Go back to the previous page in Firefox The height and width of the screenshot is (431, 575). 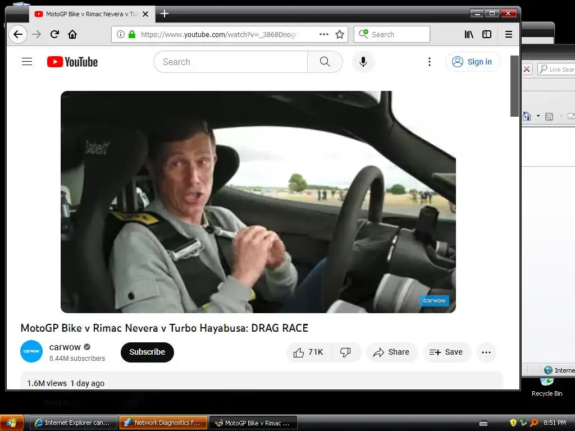tap(17, 34)
